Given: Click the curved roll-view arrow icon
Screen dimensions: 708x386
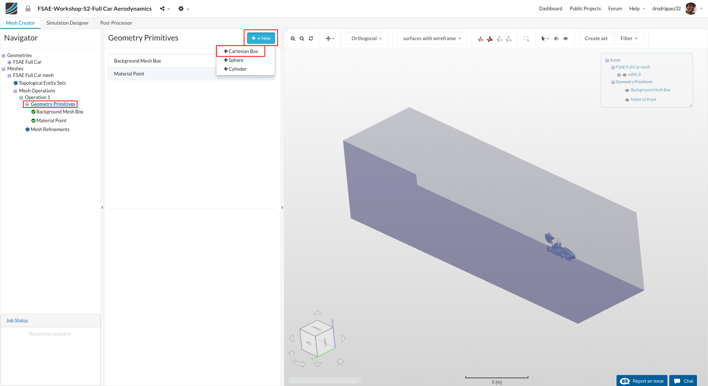Looking at the screenshot, I should click(x=297, y=359).
